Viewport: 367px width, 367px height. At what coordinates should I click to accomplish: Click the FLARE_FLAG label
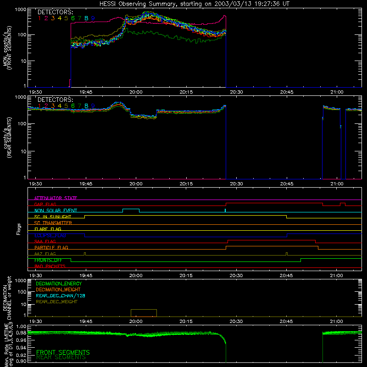(x=48, y=229)
